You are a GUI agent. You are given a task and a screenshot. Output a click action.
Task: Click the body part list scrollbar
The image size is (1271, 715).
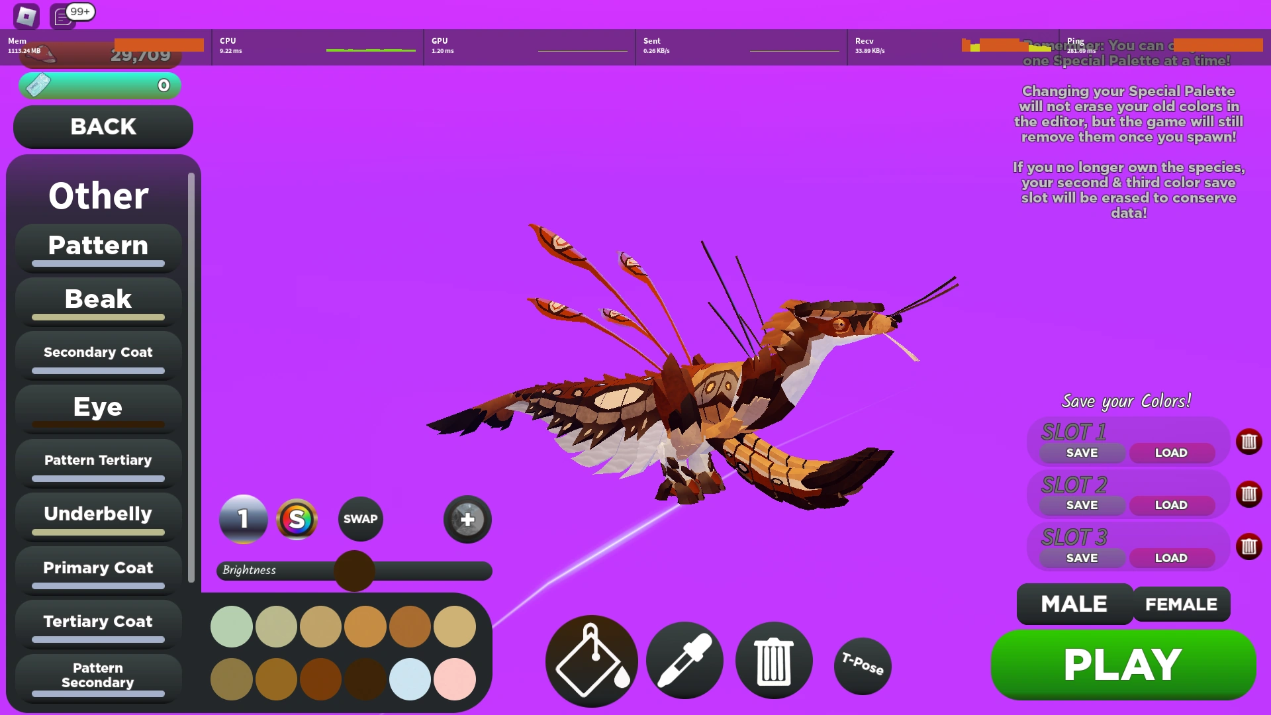191,377
